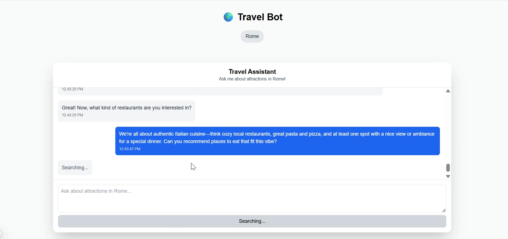Click the Travel Assistant header text
508x239 pixels.
(x=252, y=72)
